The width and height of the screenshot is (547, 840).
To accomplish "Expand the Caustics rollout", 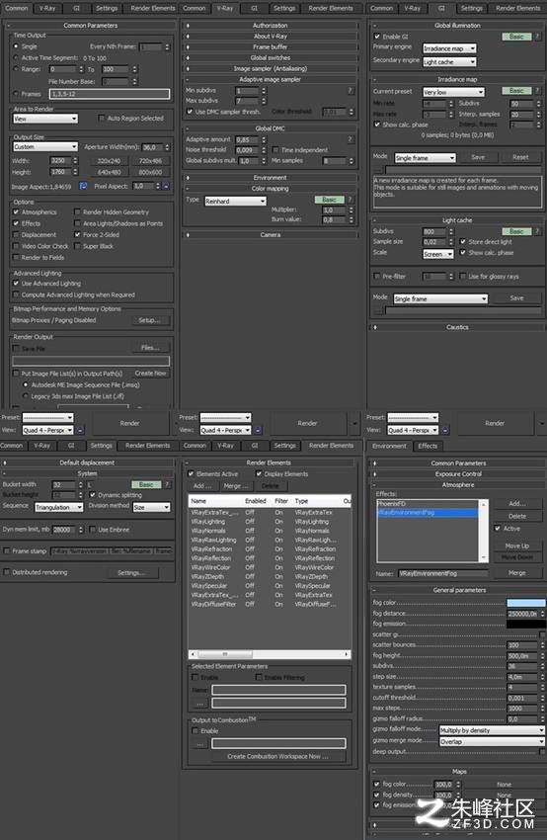I will [x=457, y=327].
